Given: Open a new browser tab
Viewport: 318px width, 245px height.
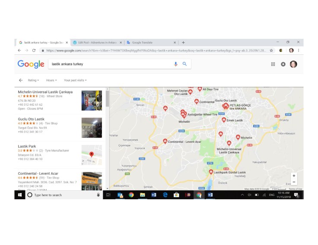Looking at the screenshot, I should tap(183, 43).
